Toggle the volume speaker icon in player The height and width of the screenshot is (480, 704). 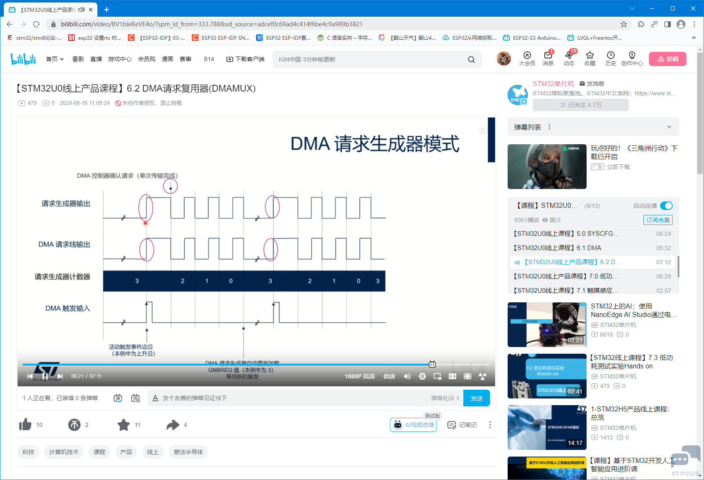pos(407,376)
